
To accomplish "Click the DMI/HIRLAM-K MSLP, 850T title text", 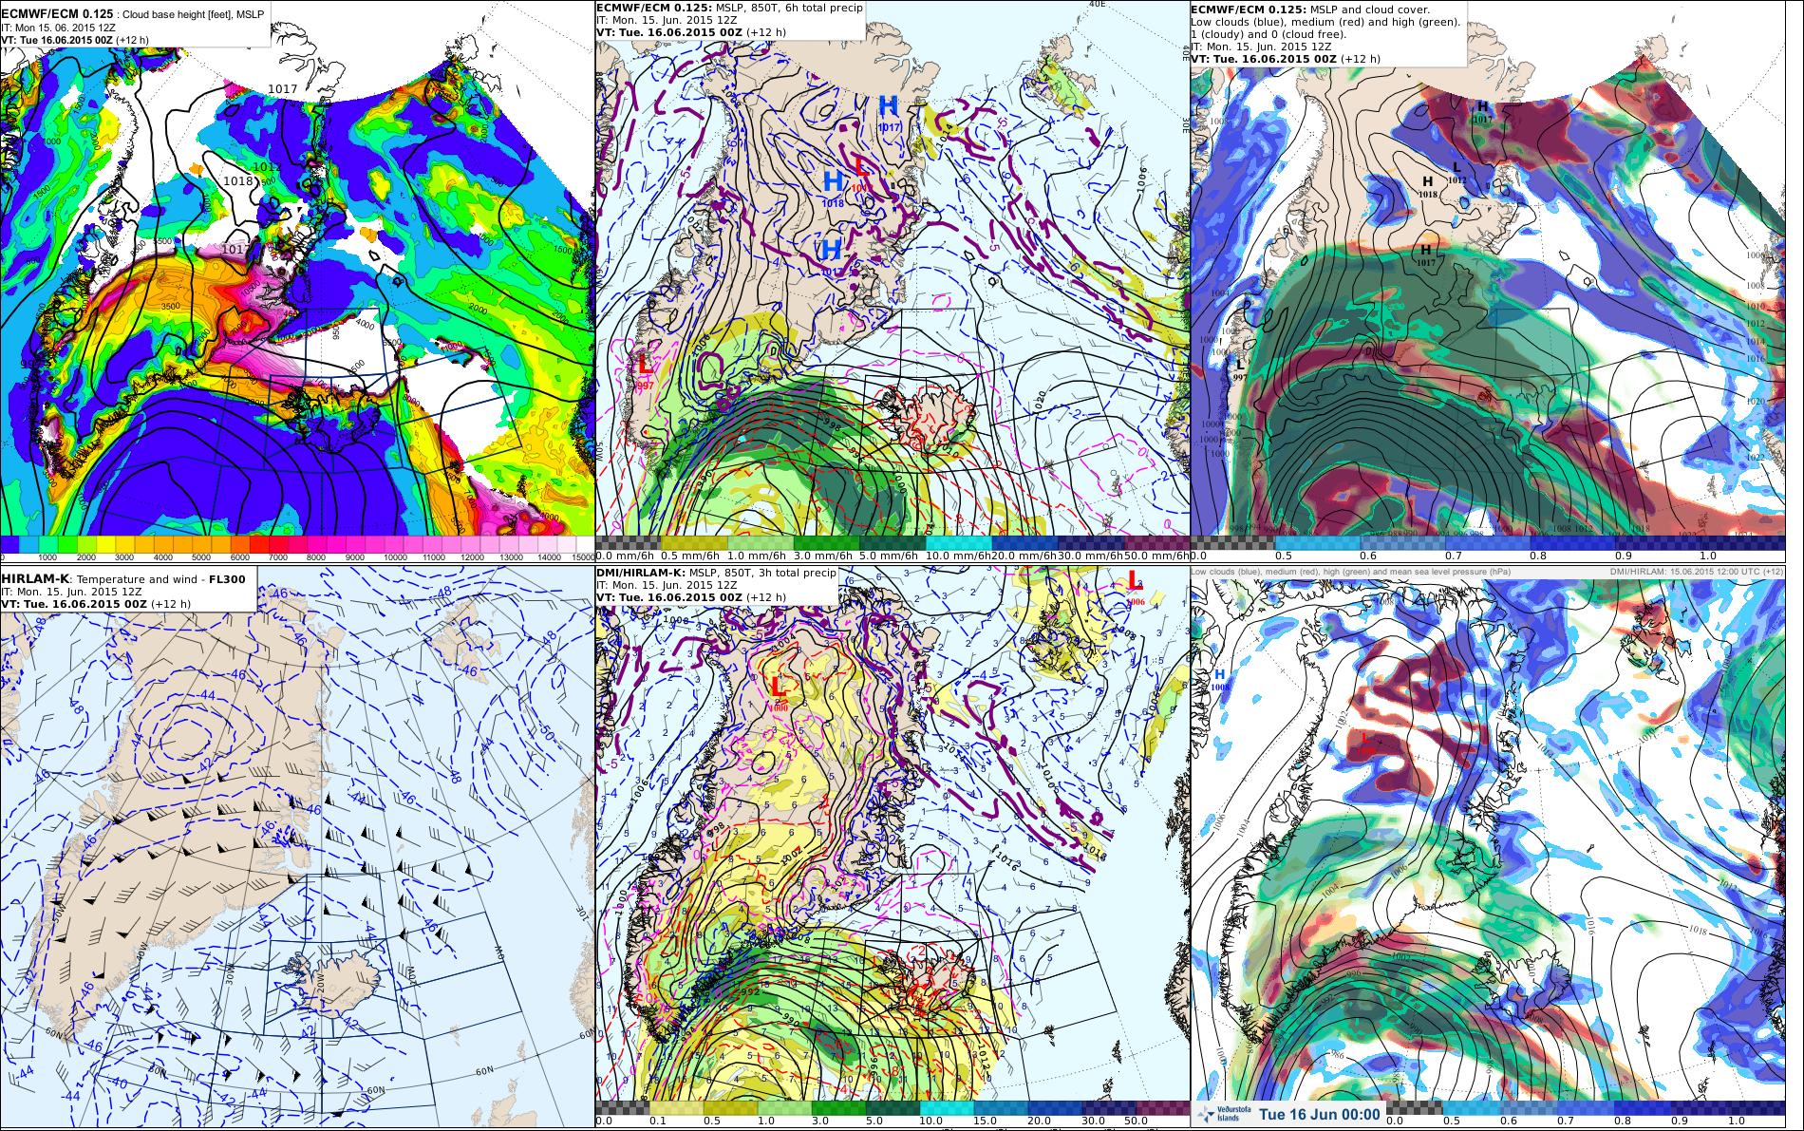I will [x=716, y=574].
